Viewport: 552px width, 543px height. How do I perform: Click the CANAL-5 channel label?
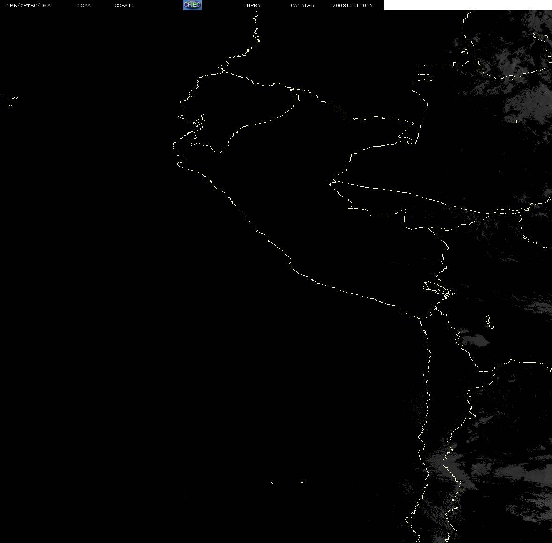click(302, 5)
